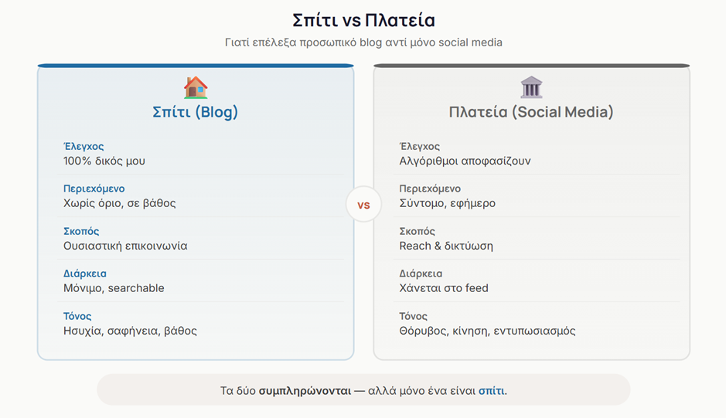Image resolution: width=726 pixels, height=418 pixels.
Task: Click the "Μόνιμο, searchable" row
Action: pyautogui.click(x=114, y=288)
